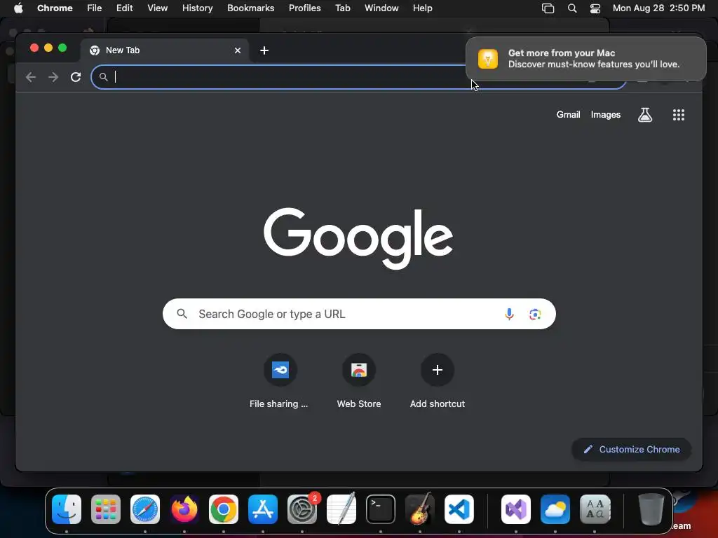The height and width of the screenshot is (538, 718).
Task: Launch Firefox from the Dock
Action: (184, 509)
